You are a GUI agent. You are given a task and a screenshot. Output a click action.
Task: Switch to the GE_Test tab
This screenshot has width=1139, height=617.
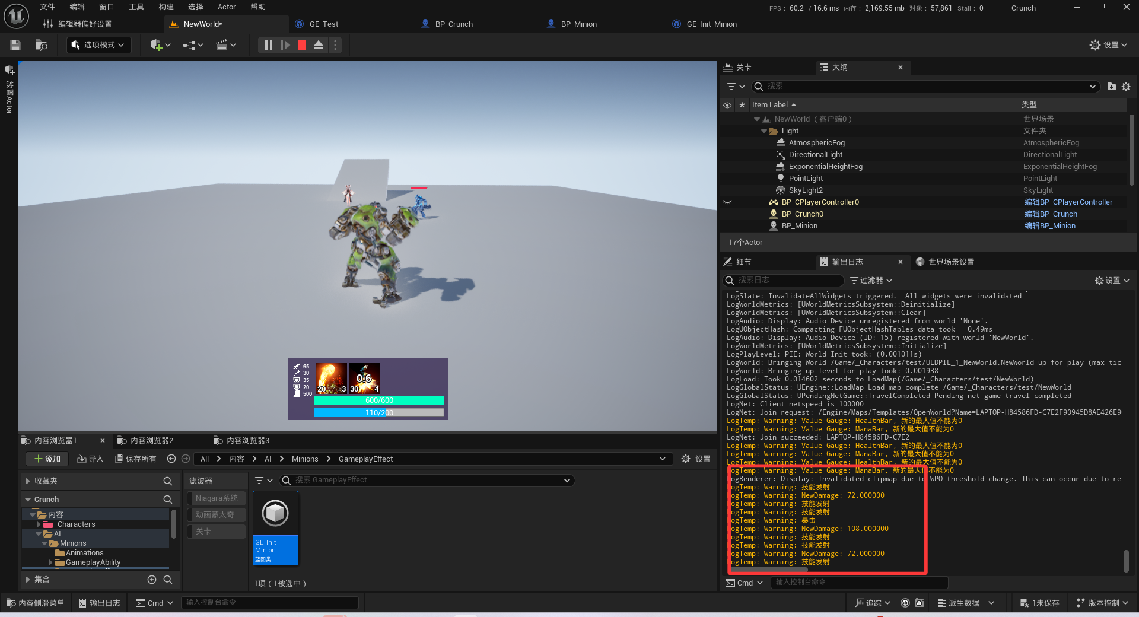point(324,24)
